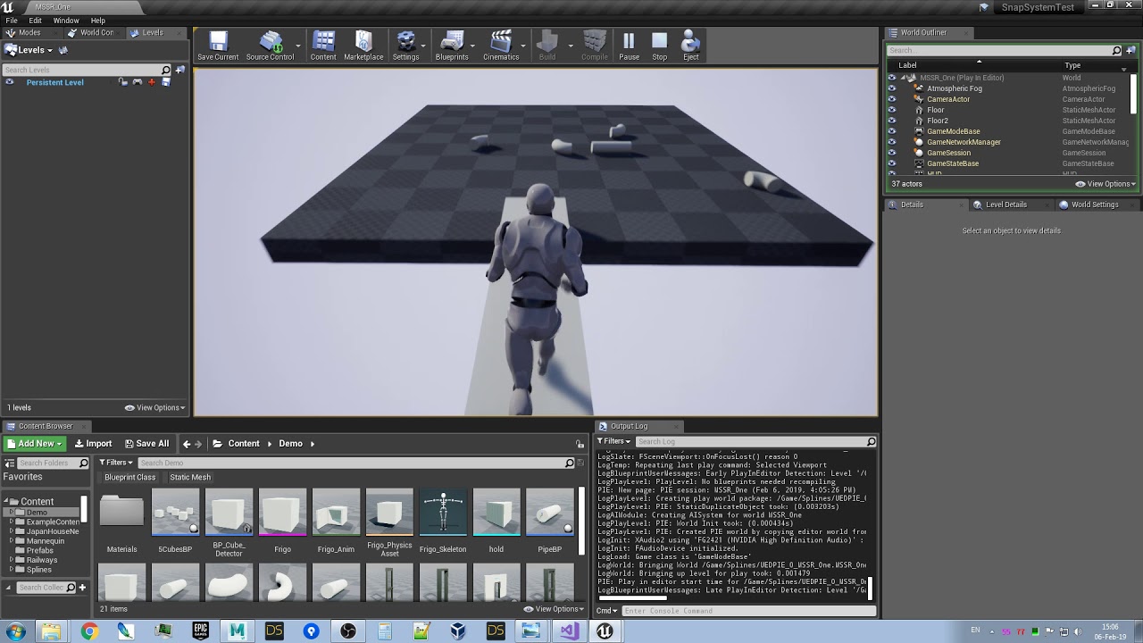Open the Help menu
Viewport: 1143px width, 643px height.
[98, 21]
